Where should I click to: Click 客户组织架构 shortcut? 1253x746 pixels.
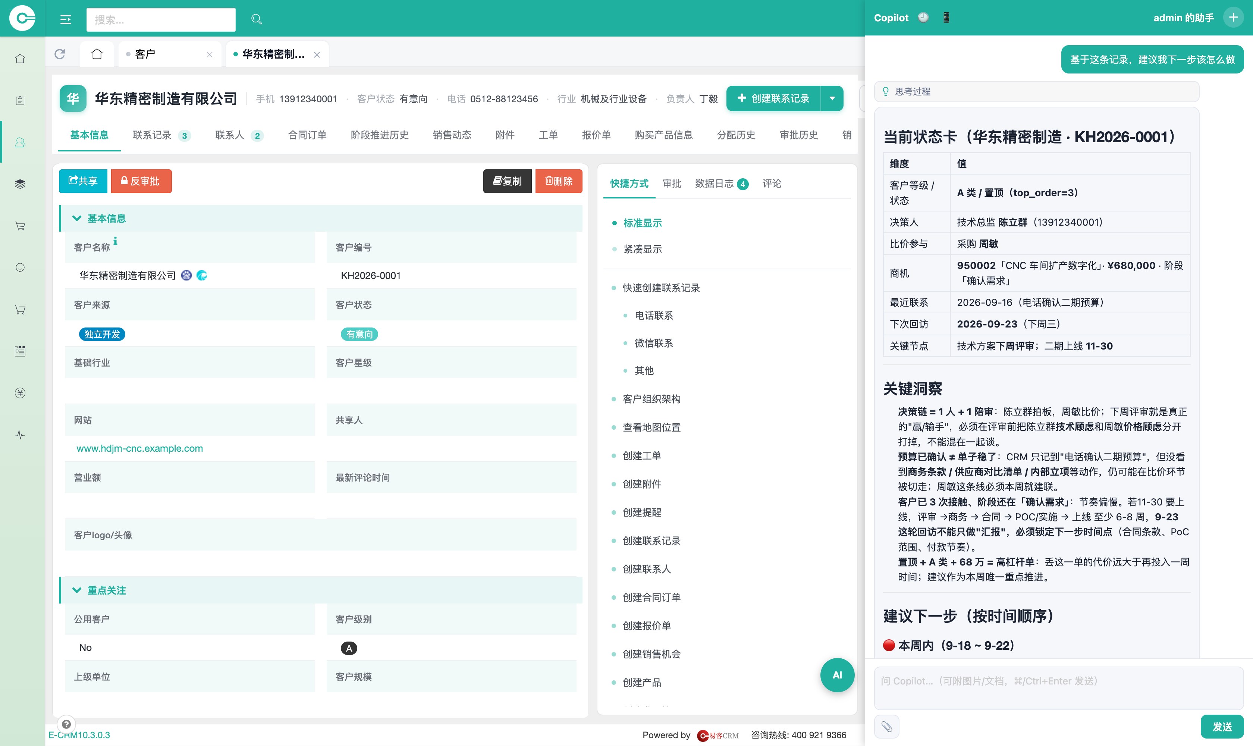click(651, 399)
